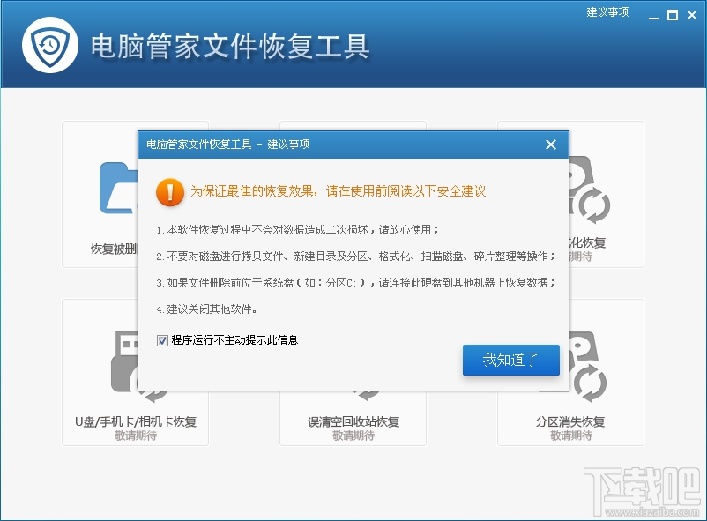Click advice line 1 about 二次损坏
Viewport: 707px width, 521px height.
[298, 230]
